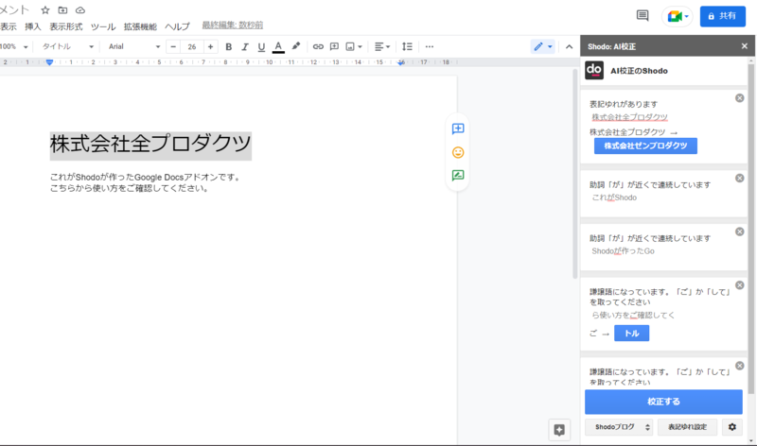Open the 拡張機能 menu
The height and width of the screenshot is (446, 757).
pyautogui.click(x=140, y=26)
